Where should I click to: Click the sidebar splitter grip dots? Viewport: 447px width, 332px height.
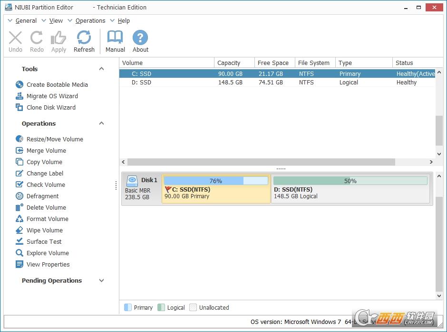(116, 185)
